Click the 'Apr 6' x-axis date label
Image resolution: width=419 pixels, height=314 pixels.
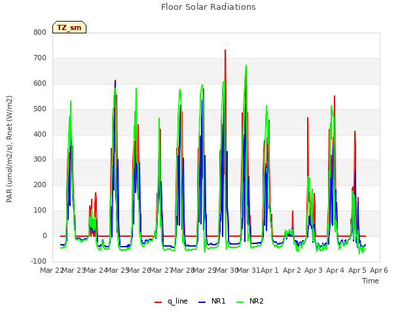379,270
